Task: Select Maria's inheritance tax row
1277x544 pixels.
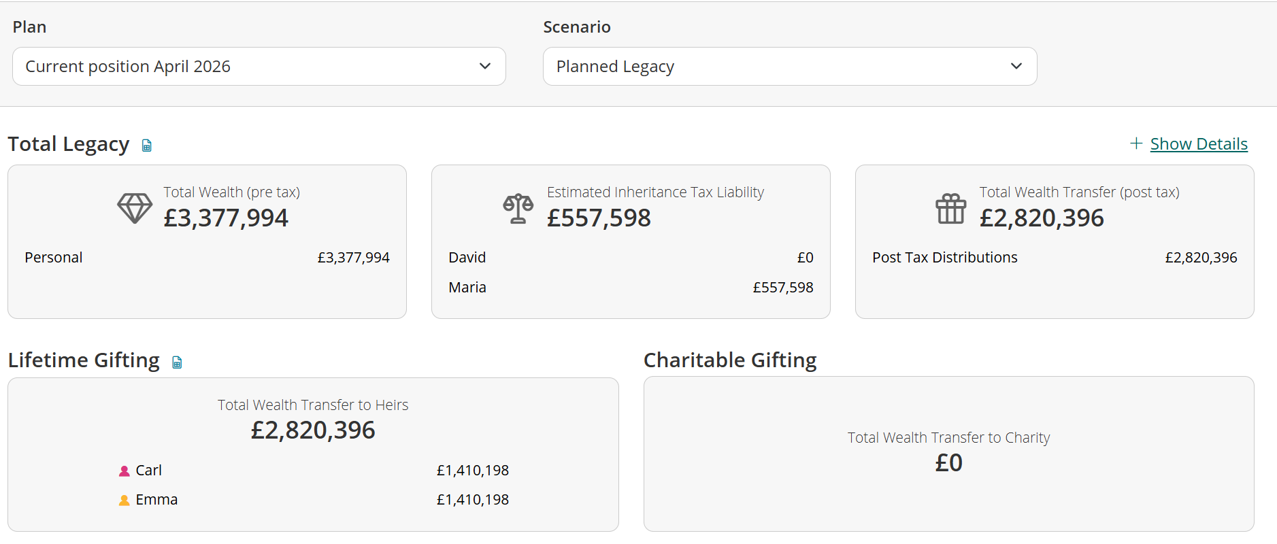Action: 631,288
